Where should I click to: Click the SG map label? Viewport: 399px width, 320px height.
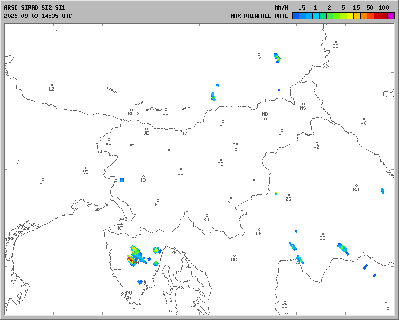[x=222, y=126]
